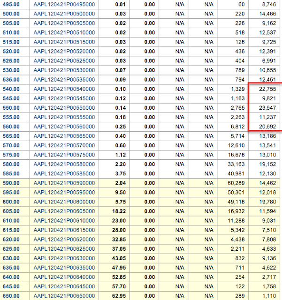
Task: Click the 22,755 open interest value
Action: tap(267, 89)
